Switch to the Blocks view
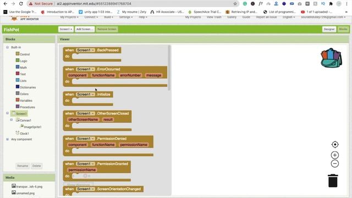Image resolution: width=352 pixels, height=198 pixels. coord(343,29)
